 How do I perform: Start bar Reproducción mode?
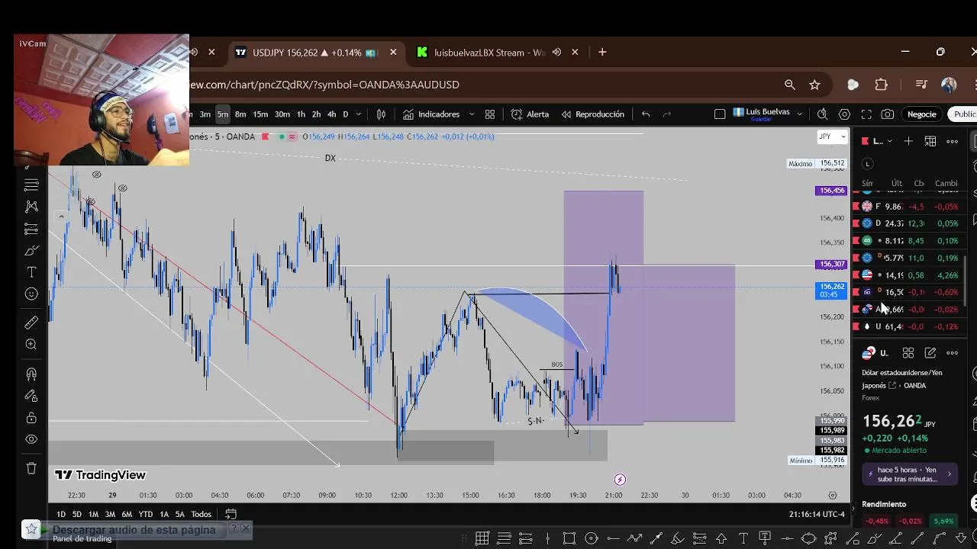[x=592, y=114]
